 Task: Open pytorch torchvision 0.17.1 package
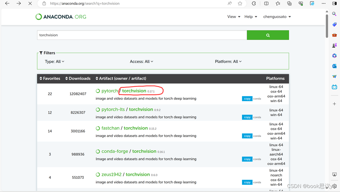(134, 91)
